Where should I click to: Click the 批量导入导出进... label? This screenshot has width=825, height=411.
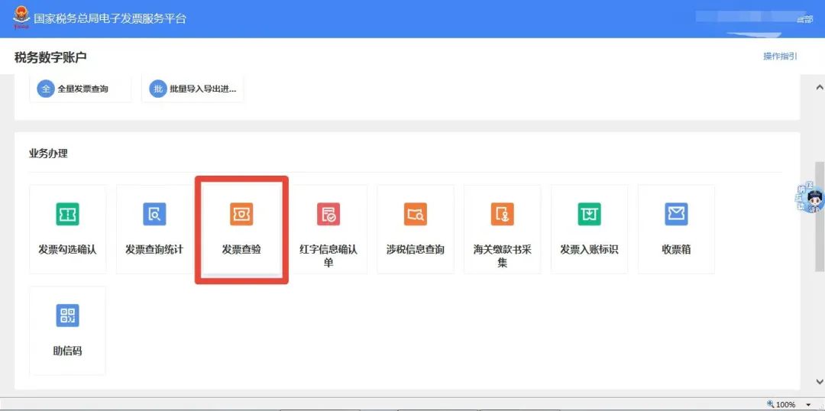(x=203, y=89)
